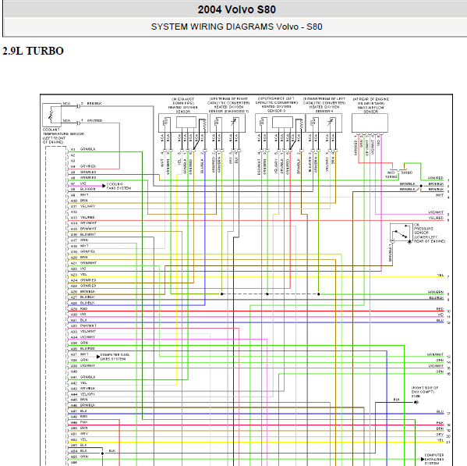The image size is (467, 466).
Task: Click the exhaust down pipe heated oxygen sensor label
Action: pos(183,105)
